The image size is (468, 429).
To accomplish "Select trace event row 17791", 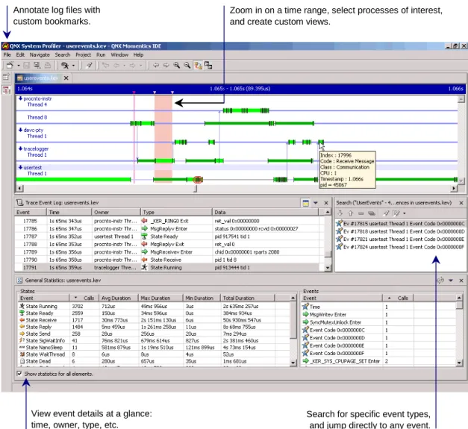I will 170,268.
